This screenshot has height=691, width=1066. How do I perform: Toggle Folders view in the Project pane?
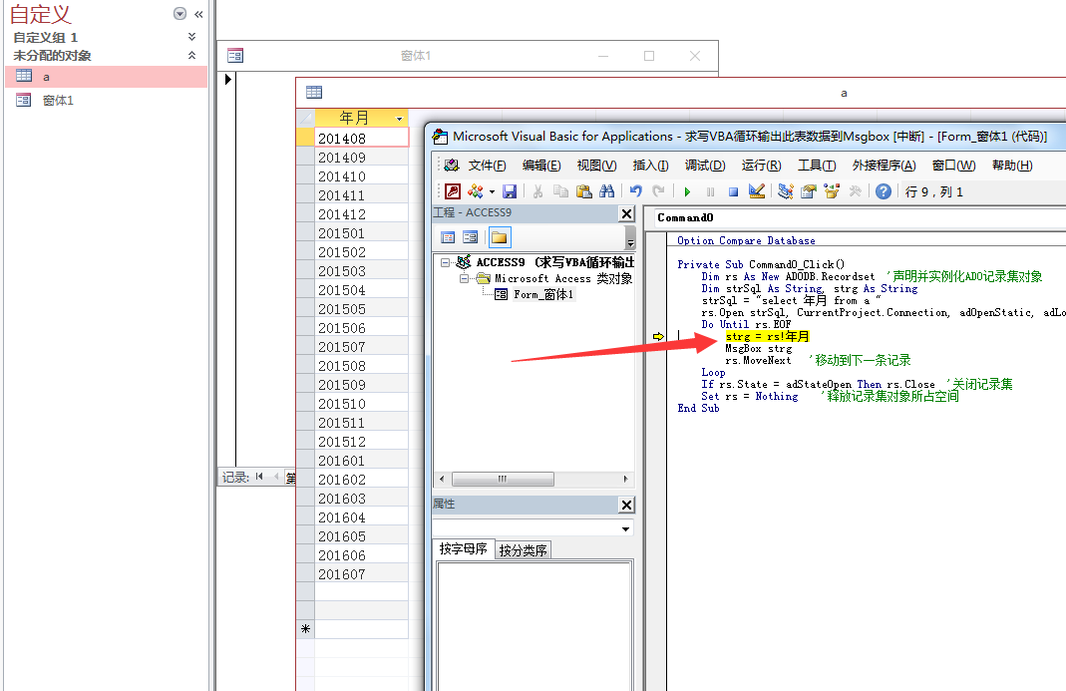pos(499,237)
